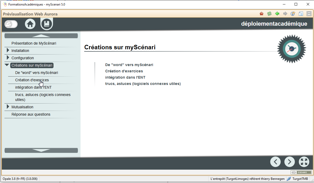Go to the round home button
The height and width of the screenshot is (183, 314).
(30, 24)
